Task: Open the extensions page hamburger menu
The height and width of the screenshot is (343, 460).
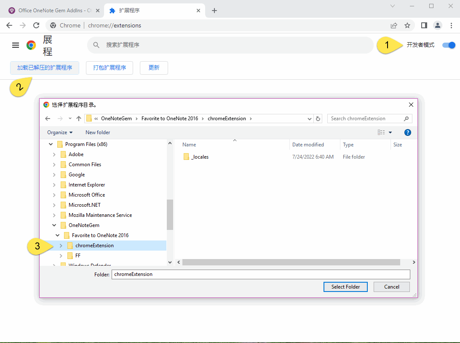Action: (x=16, y=45)
